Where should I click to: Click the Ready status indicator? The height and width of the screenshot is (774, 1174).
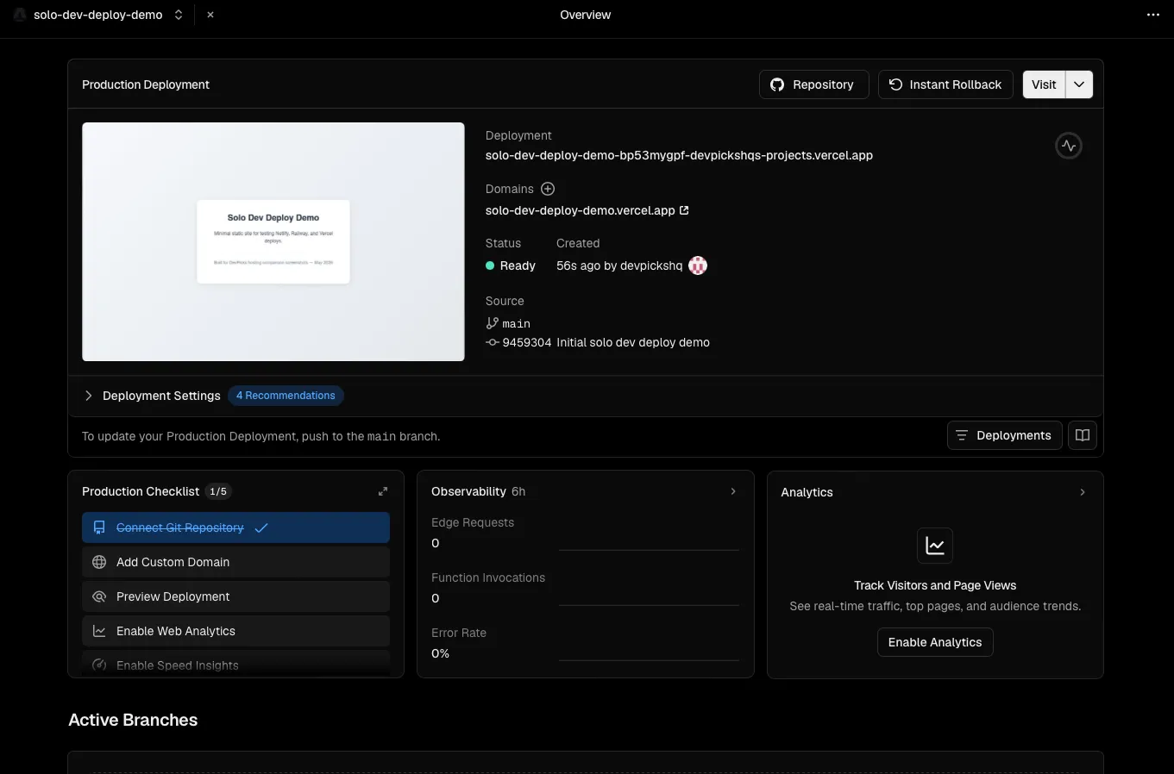[511, 265]
